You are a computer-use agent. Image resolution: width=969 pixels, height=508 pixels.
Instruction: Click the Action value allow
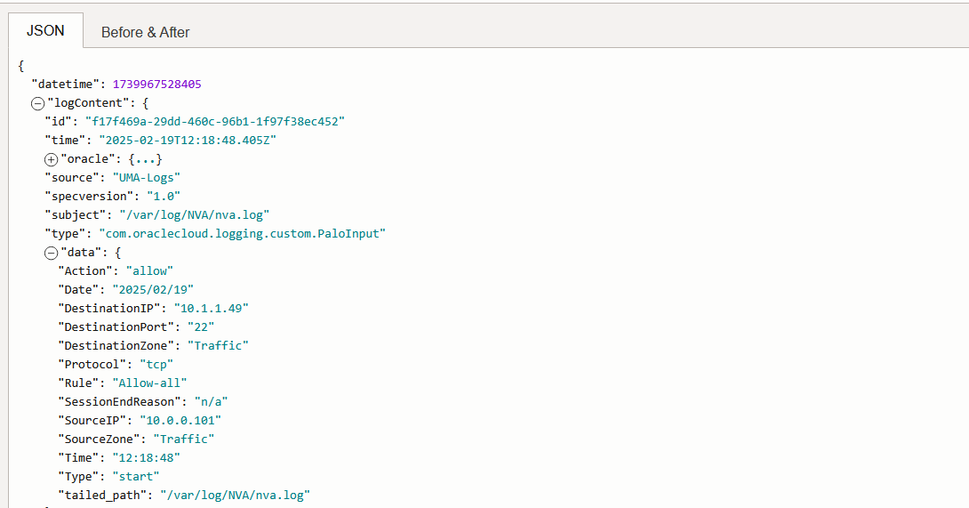[149, 271]
